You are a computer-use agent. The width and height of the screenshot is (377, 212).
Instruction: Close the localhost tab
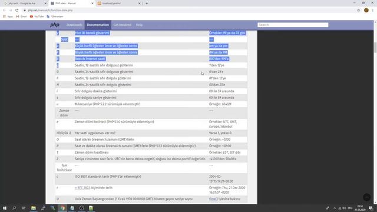point(140,4)
